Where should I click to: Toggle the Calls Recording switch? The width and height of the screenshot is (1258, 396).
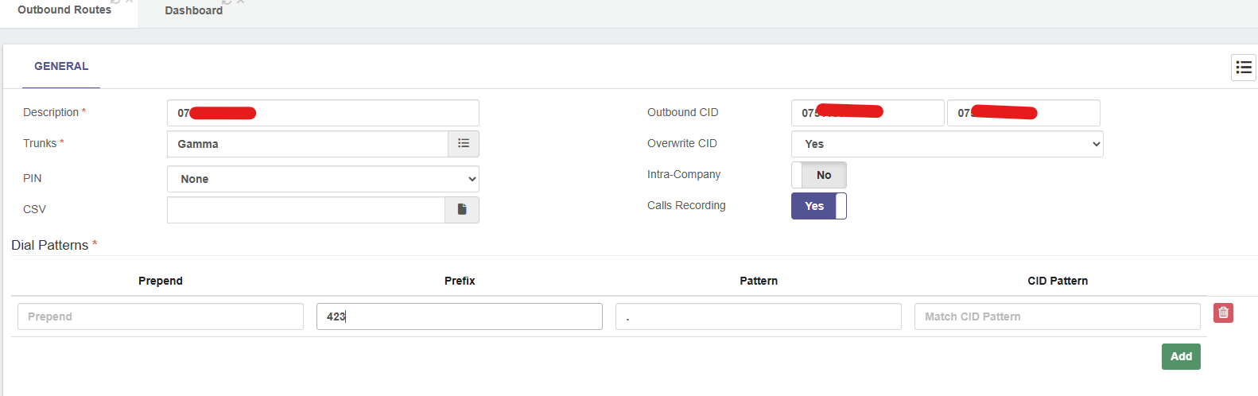point(818,206)
